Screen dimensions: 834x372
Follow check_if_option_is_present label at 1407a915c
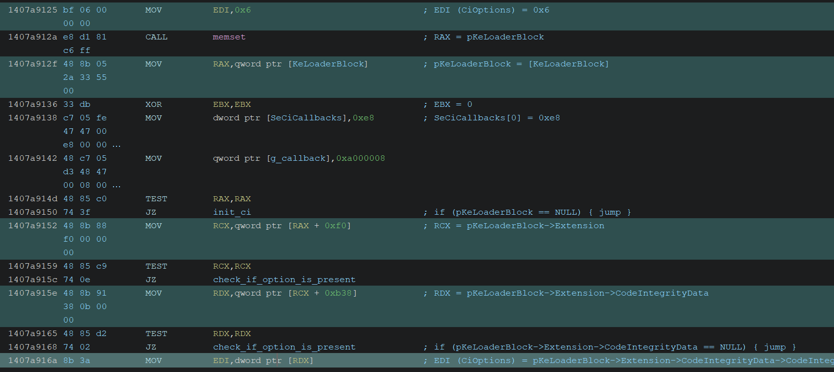point(284,280)
